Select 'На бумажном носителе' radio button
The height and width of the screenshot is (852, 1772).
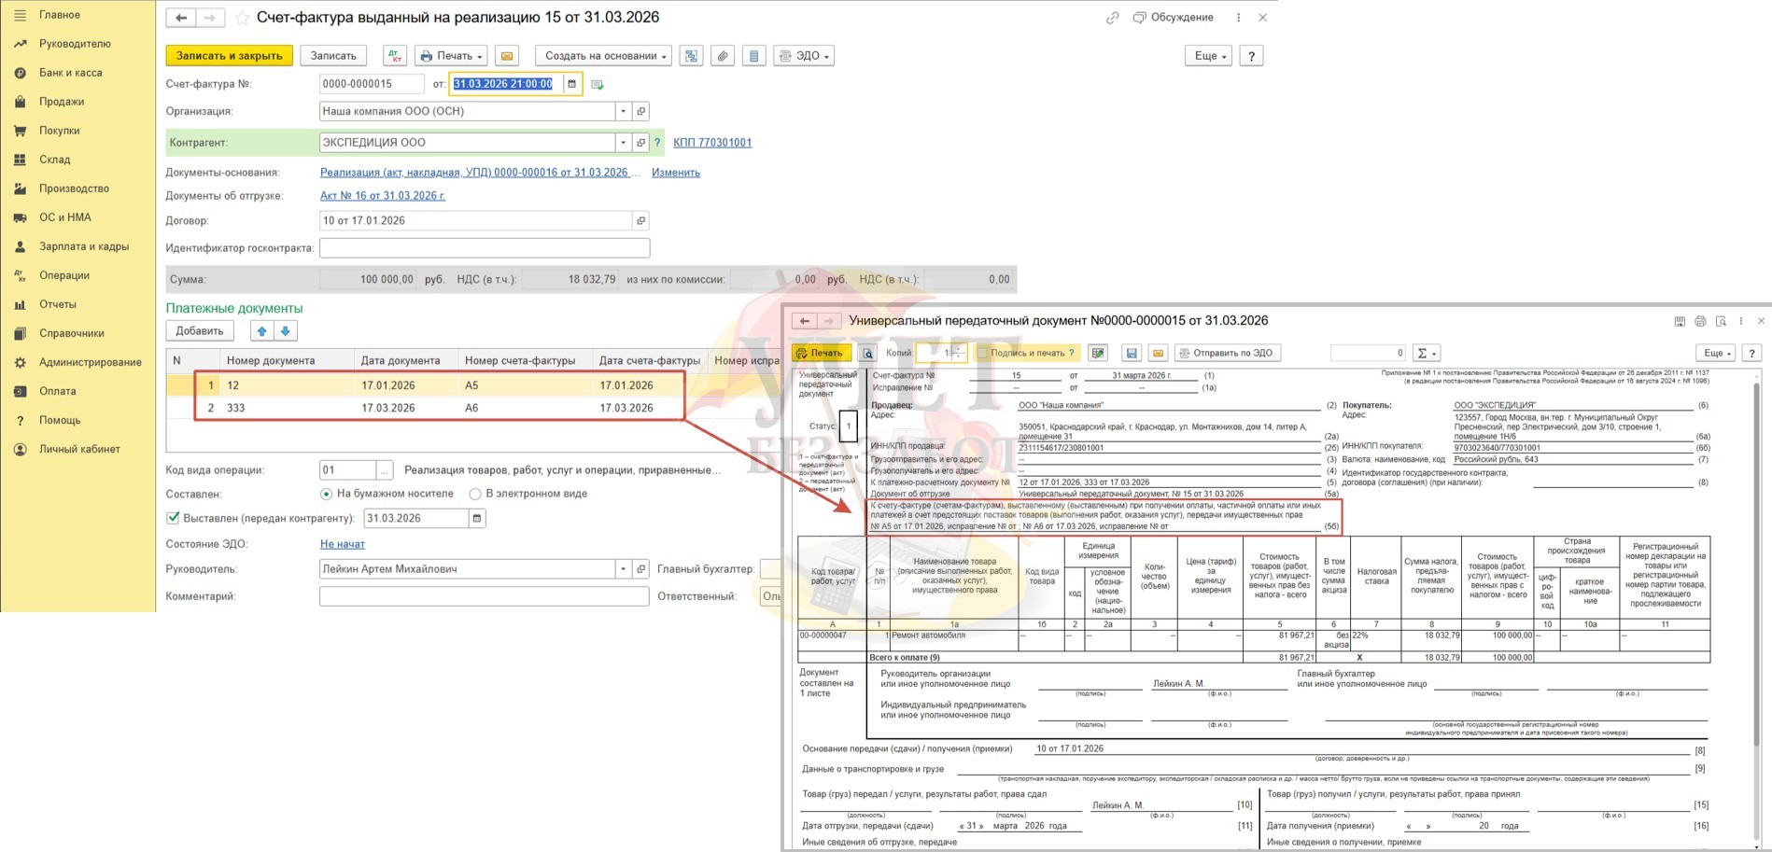326,494
